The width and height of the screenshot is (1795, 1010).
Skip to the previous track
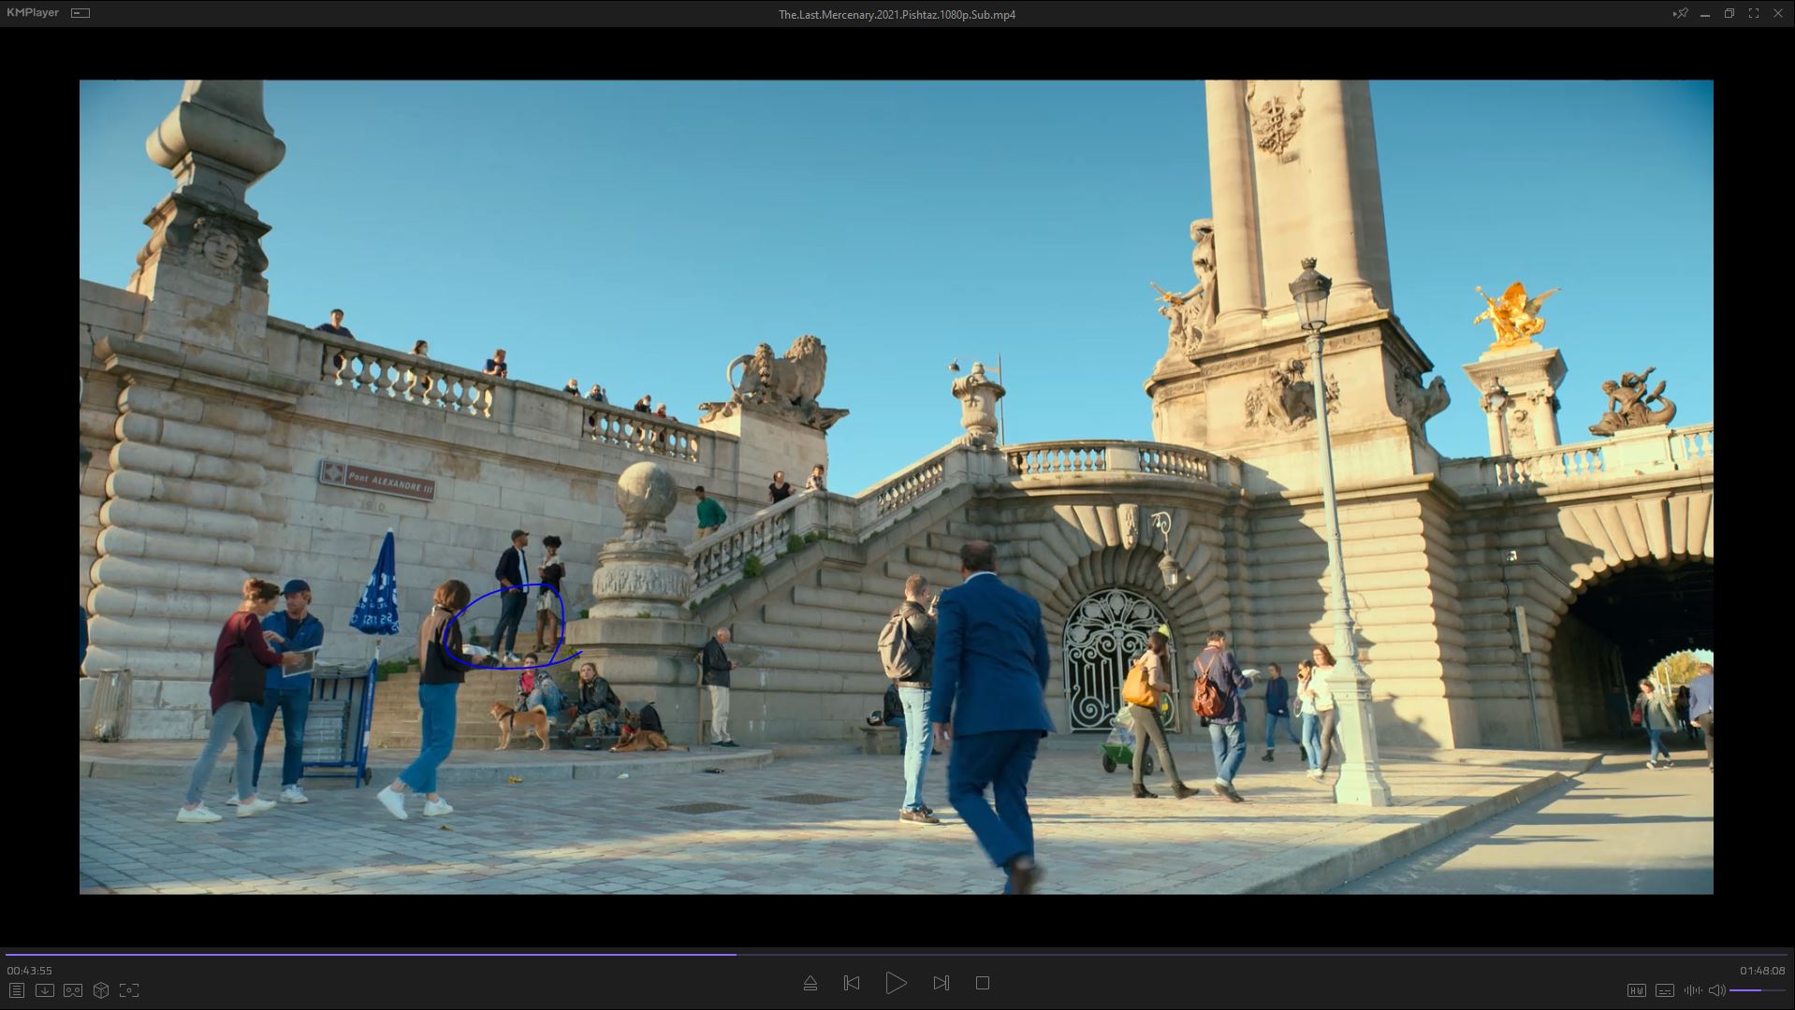point(852,983)
